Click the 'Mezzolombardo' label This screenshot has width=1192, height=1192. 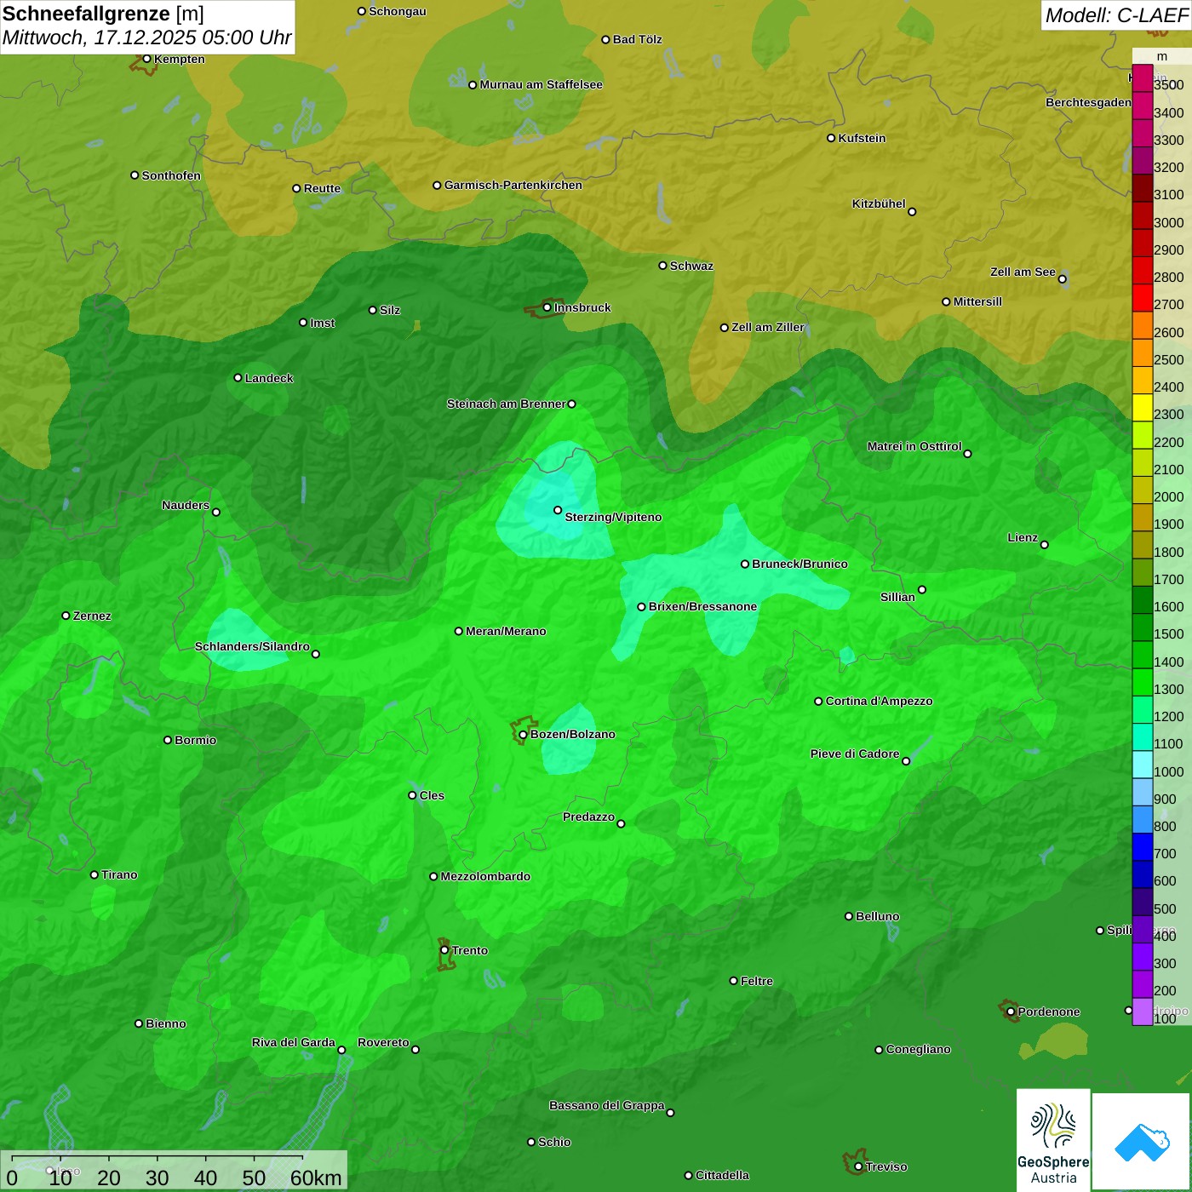(x=485, y=876)
